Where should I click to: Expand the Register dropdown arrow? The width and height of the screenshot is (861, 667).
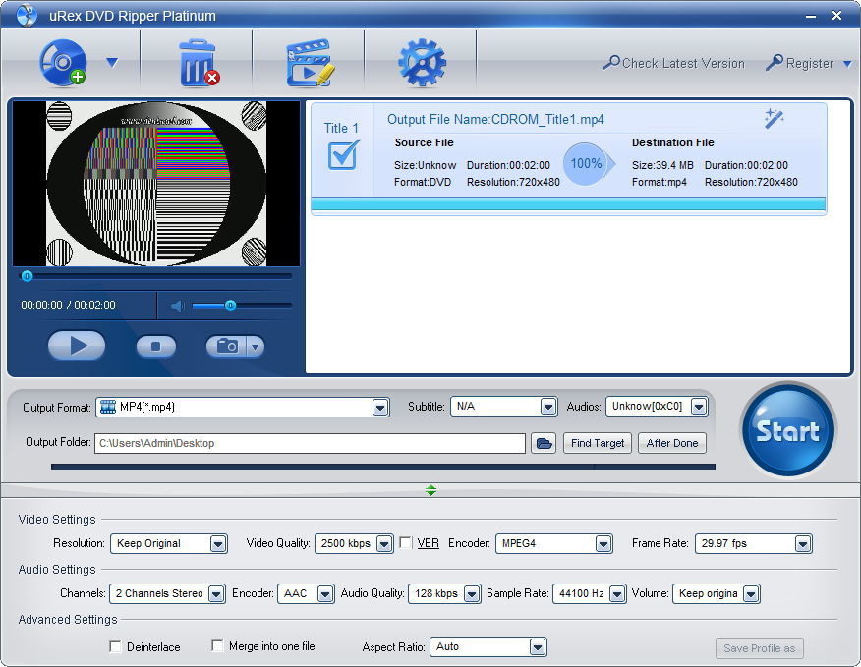point(847,64)
